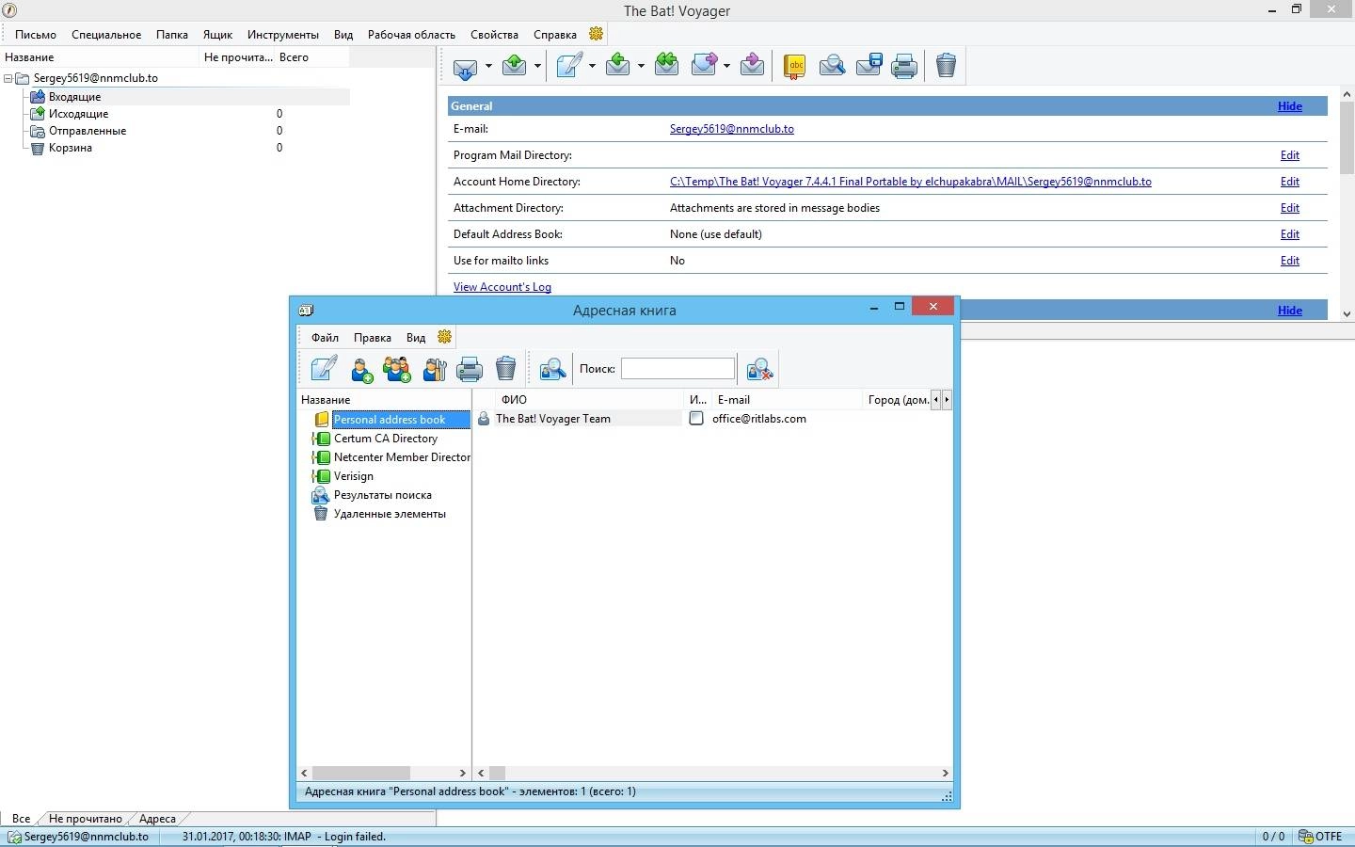The image size is (1355, 847).
Task: Collapse the Sergey5619@nnmclub.to account tree
Action: [x=8, y=79]
